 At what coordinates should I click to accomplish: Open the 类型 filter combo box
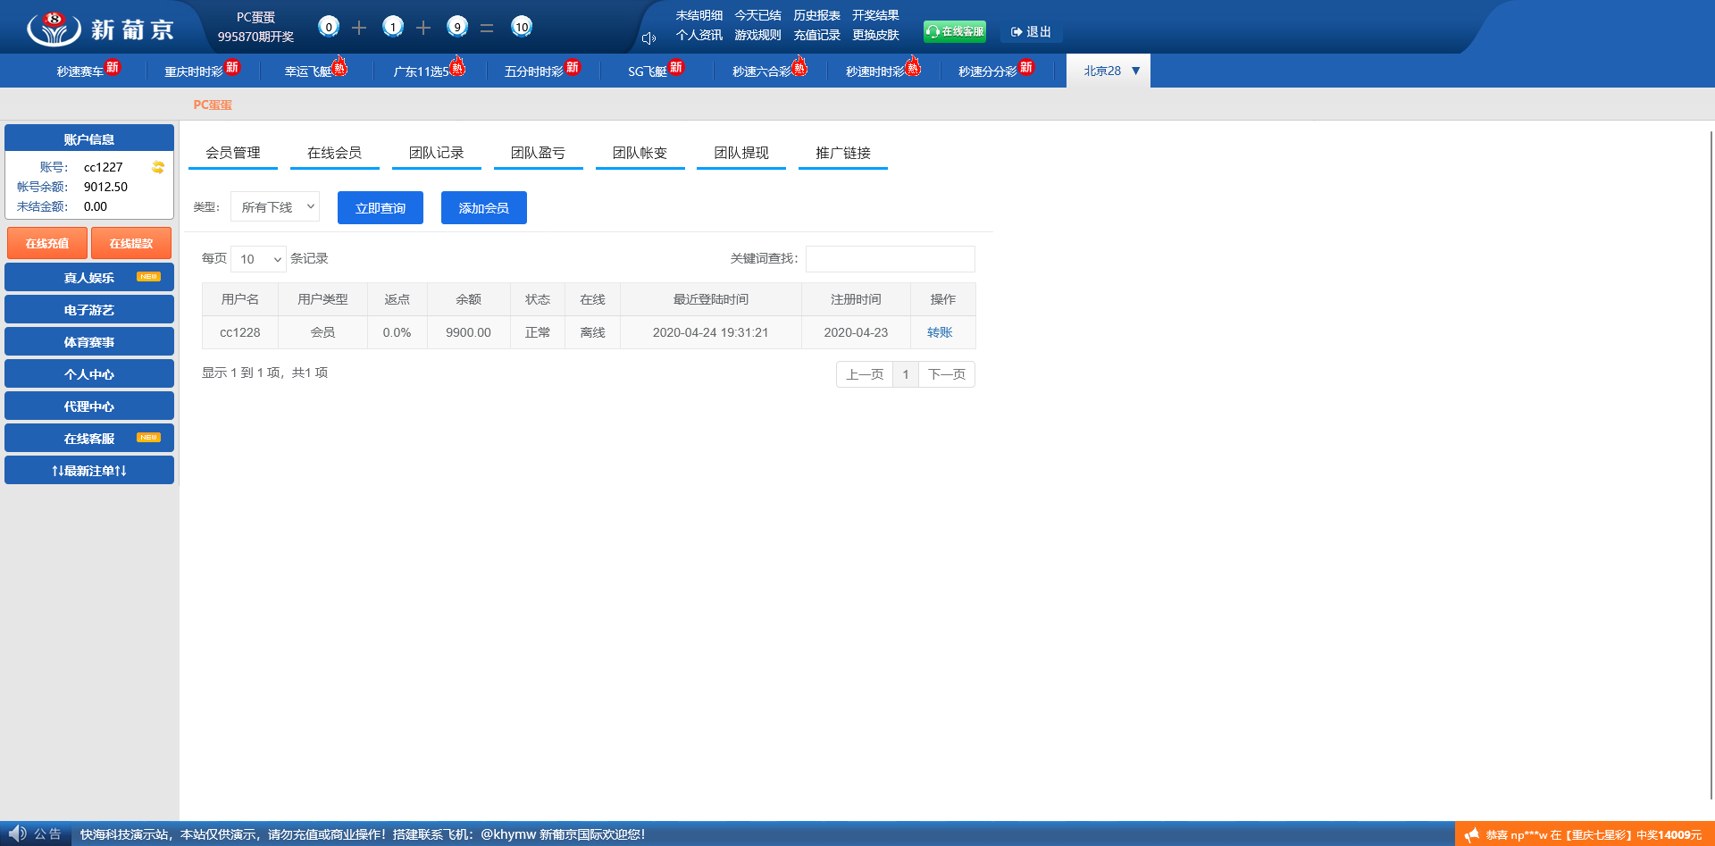coord(274,206)
